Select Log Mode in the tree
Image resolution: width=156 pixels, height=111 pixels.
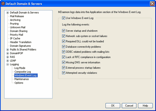20,68
